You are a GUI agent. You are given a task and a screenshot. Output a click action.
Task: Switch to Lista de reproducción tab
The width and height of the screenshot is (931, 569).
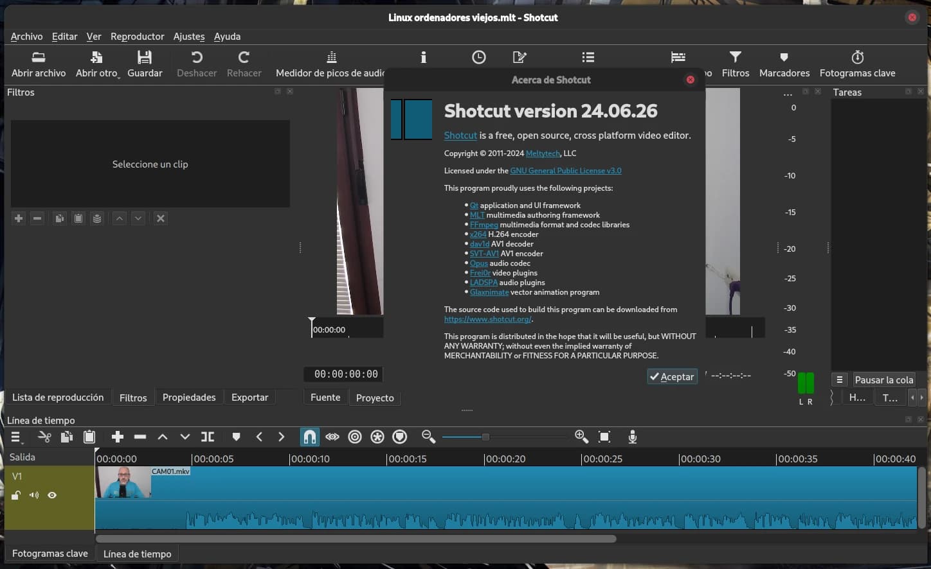[58, 398]
